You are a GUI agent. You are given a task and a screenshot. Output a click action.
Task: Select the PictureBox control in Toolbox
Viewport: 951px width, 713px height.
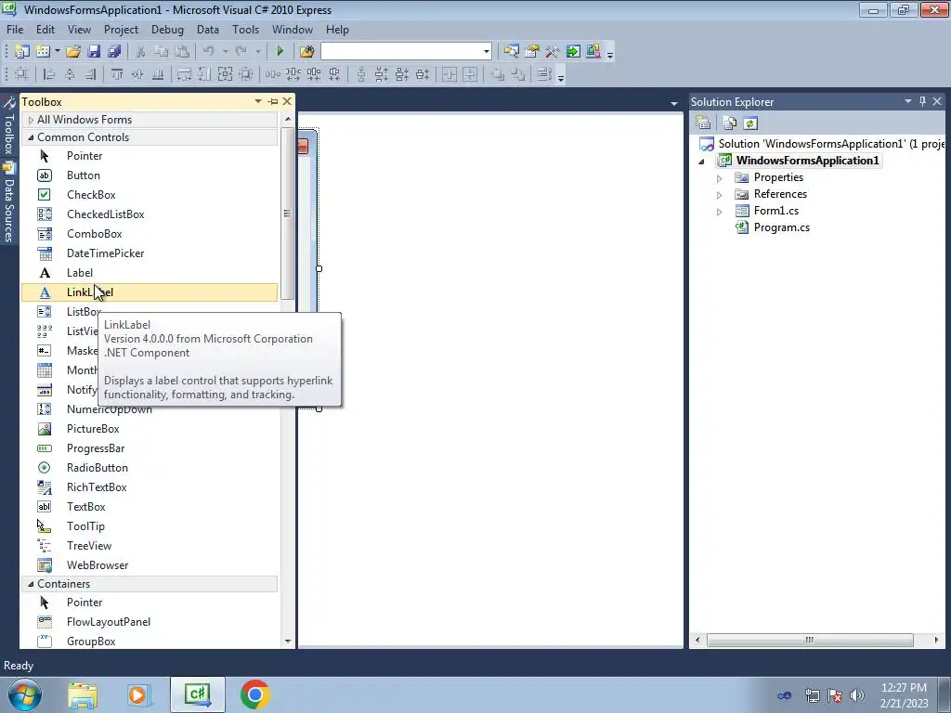point(150,429)
